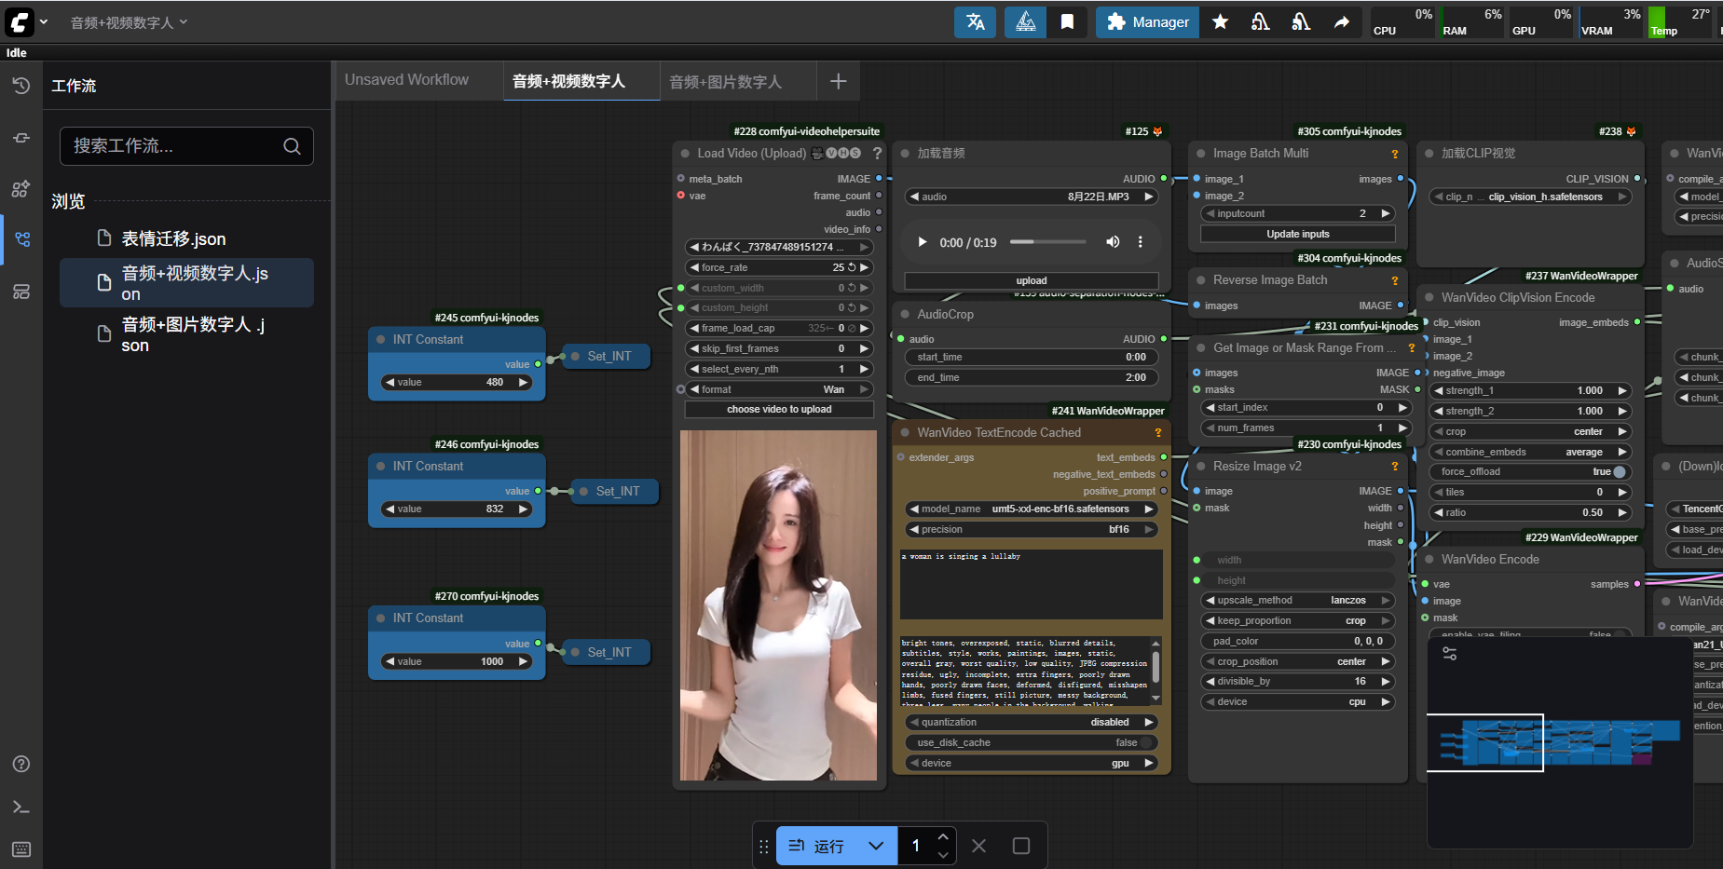The width and height of the screenshot is (1723, 869).
Task: Open the keyboard shortcuts icon at sidebar bottom
Action: (x=21, y=849)
